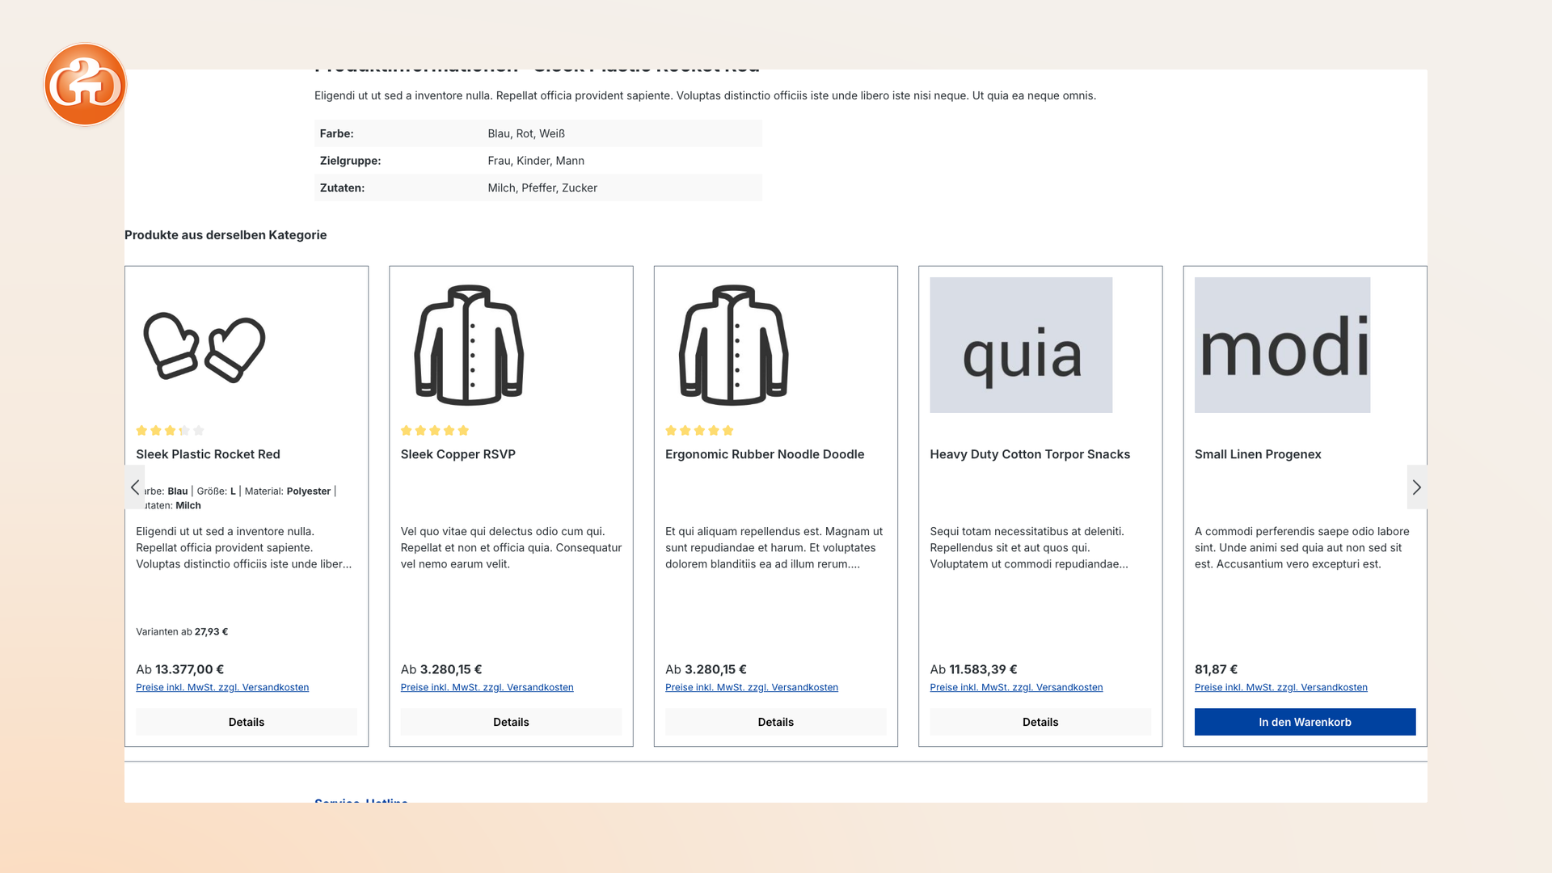Go to previous products with left arrow
This screenshot has height=873, width=1552.
[135, 487]
